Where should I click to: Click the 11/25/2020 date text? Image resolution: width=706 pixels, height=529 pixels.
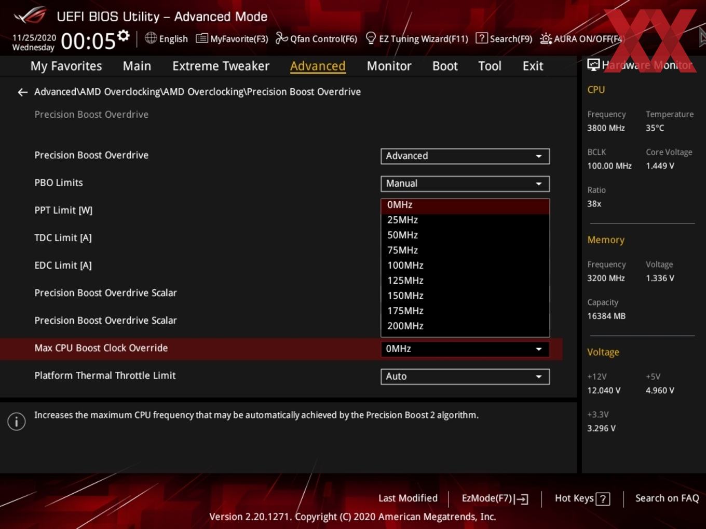click(34, 38)
